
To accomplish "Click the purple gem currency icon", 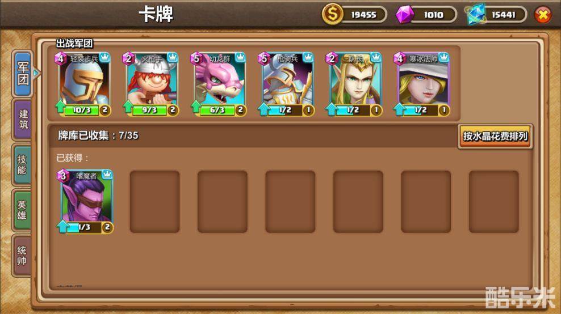I will click(405, 14).
